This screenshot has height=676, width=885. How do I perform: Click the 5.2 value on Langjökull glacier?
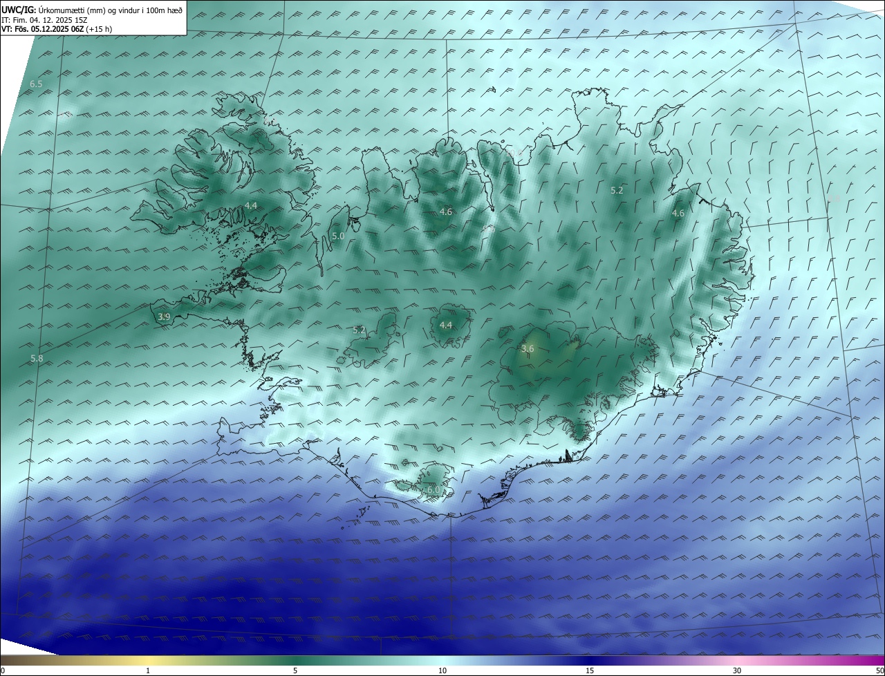click(359, 330)
